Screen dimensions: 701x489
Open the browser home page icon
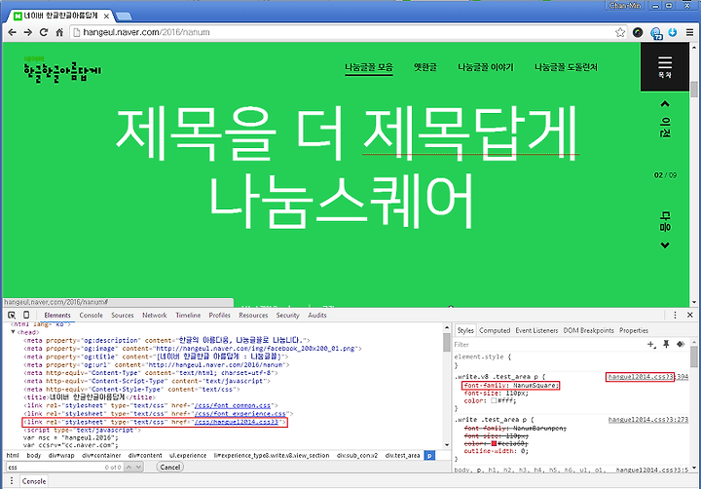click(59, 32)
